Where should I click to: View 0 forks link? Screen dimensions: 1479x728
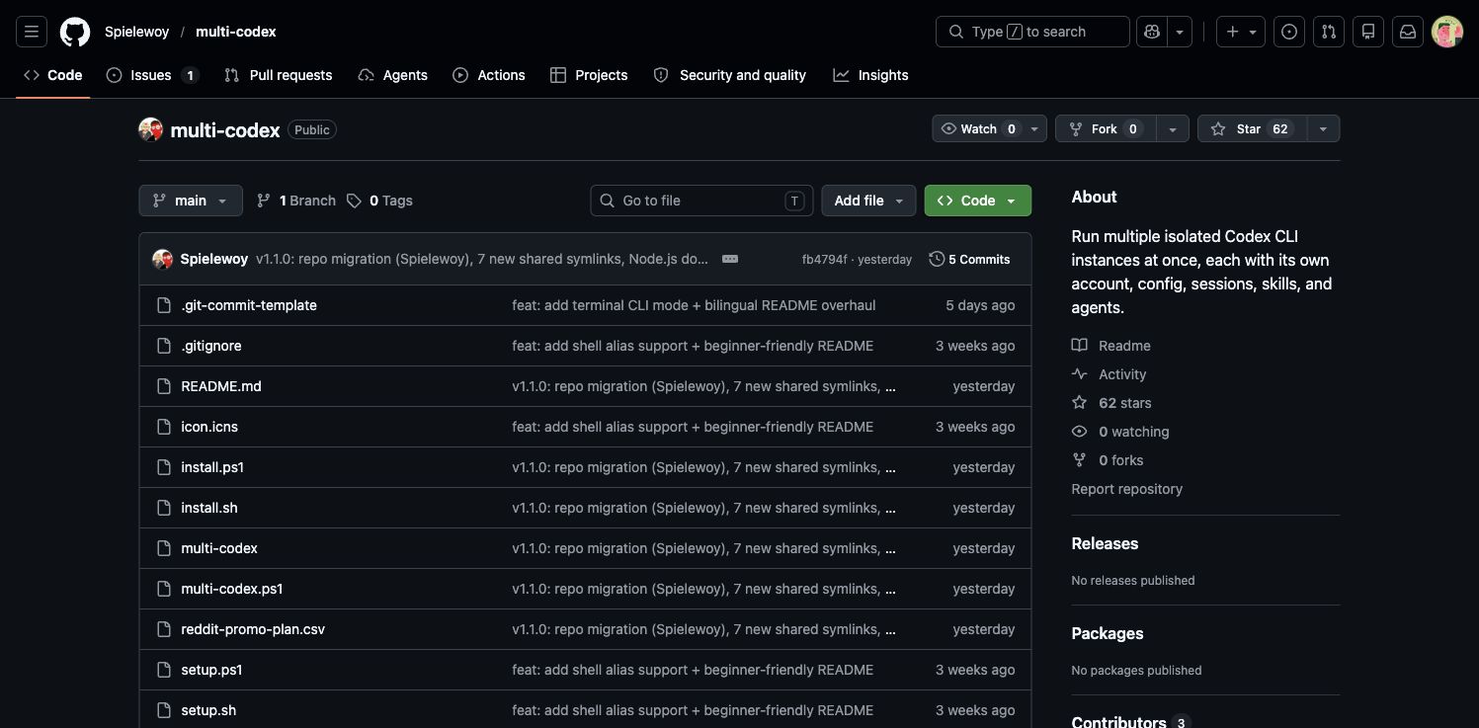(1108, 460)
